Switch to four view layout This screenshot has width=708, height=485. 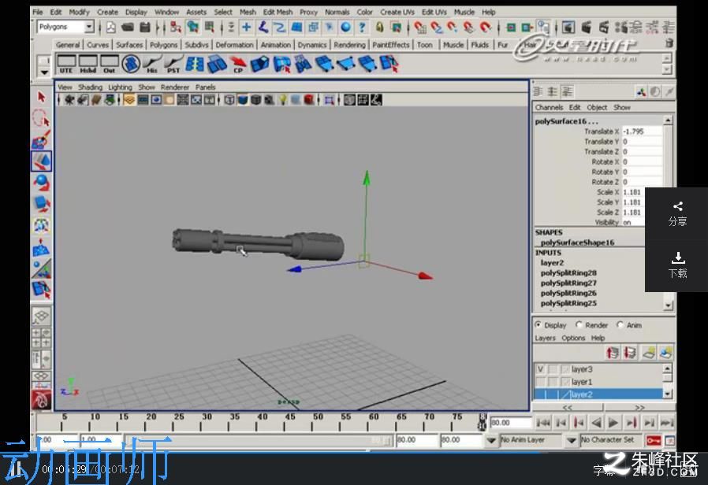point(42,337)
